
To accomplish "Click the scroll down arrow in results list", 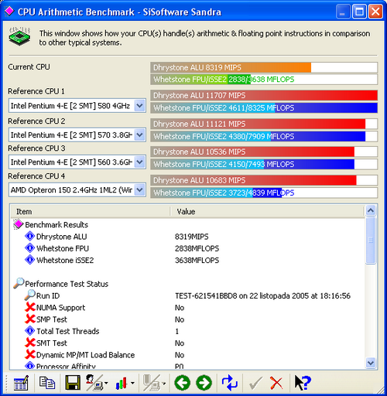I will pyautogui.click(x=371, y=363).
